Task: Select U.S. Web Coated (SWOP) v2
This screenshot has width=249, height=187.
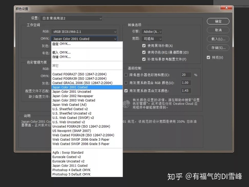Action: point(87,118)
